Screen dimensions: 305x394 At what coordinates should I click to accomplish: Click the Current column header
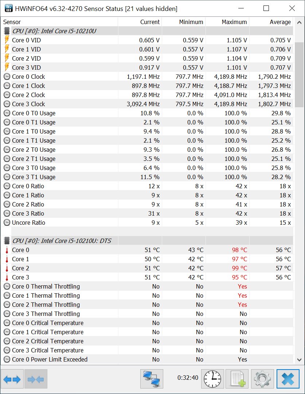[140, 22]
